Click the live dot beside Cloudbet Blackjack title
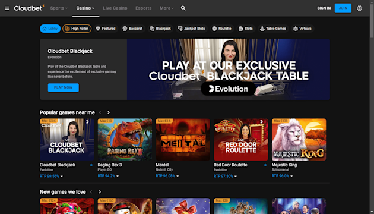Screen dimensions: 374x214 [x=91, y=165]
